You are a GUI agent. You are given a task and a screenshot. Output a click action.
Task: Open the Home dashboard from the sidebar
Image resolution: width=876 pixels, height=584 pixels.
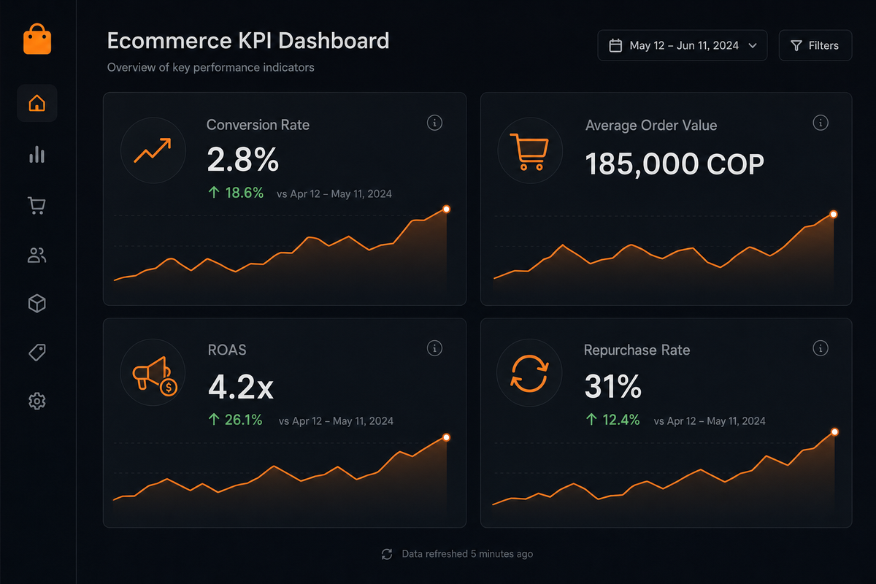36,103
